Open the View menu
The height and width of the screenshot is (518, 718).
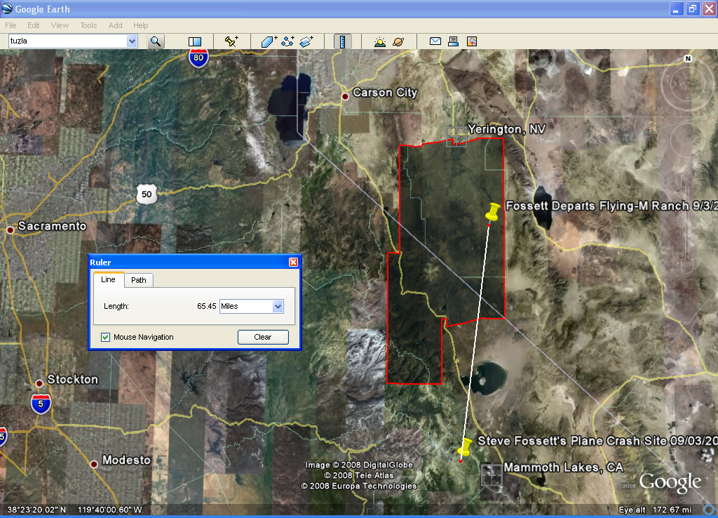[60, 25]
